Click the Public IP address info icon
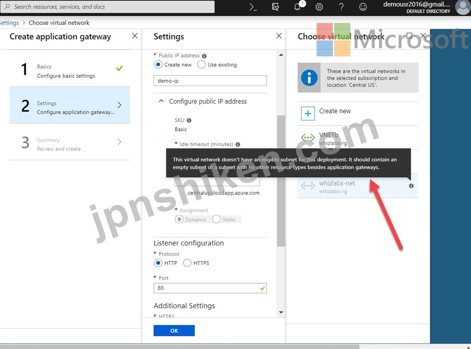The width and height of the screenshot is (471, 349). click(x=204, y=56)
